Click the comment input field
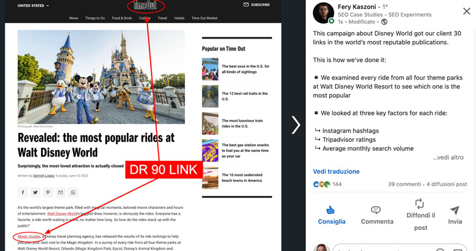 400,248
